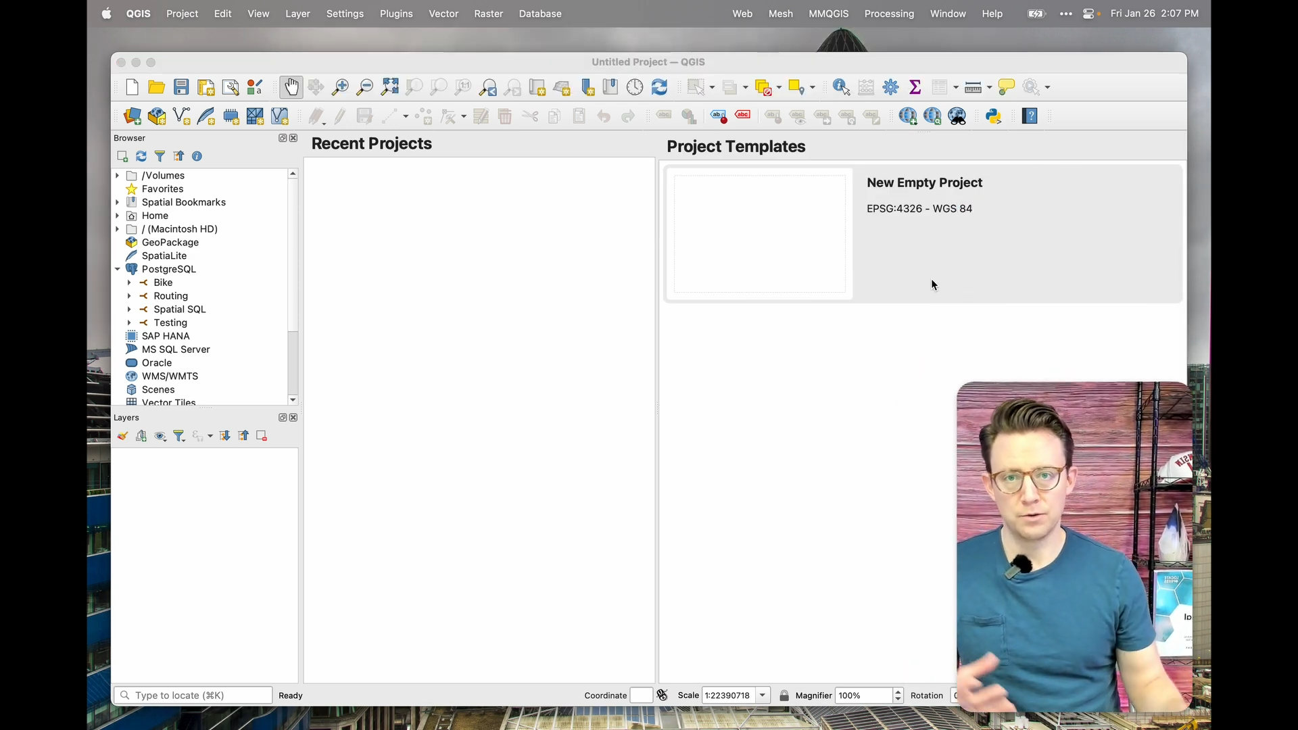This screenshot has height=730, width=1298.
Task: Open the Vector menu
Action: tap(443, 14)
